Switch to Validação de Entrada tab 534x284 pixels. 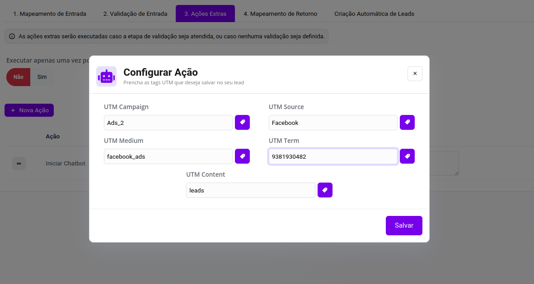pos(135,14)
